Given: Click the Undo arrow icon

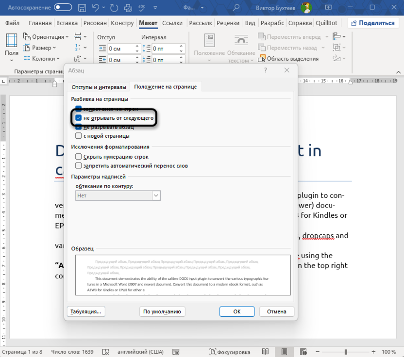Looking at the screenshot, I should (96, 8).
